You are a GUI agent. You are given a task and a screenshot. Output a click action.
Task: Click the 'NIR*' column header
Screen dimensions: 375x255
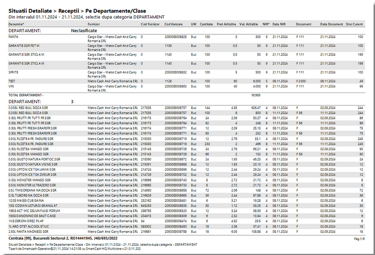point(266,24)
